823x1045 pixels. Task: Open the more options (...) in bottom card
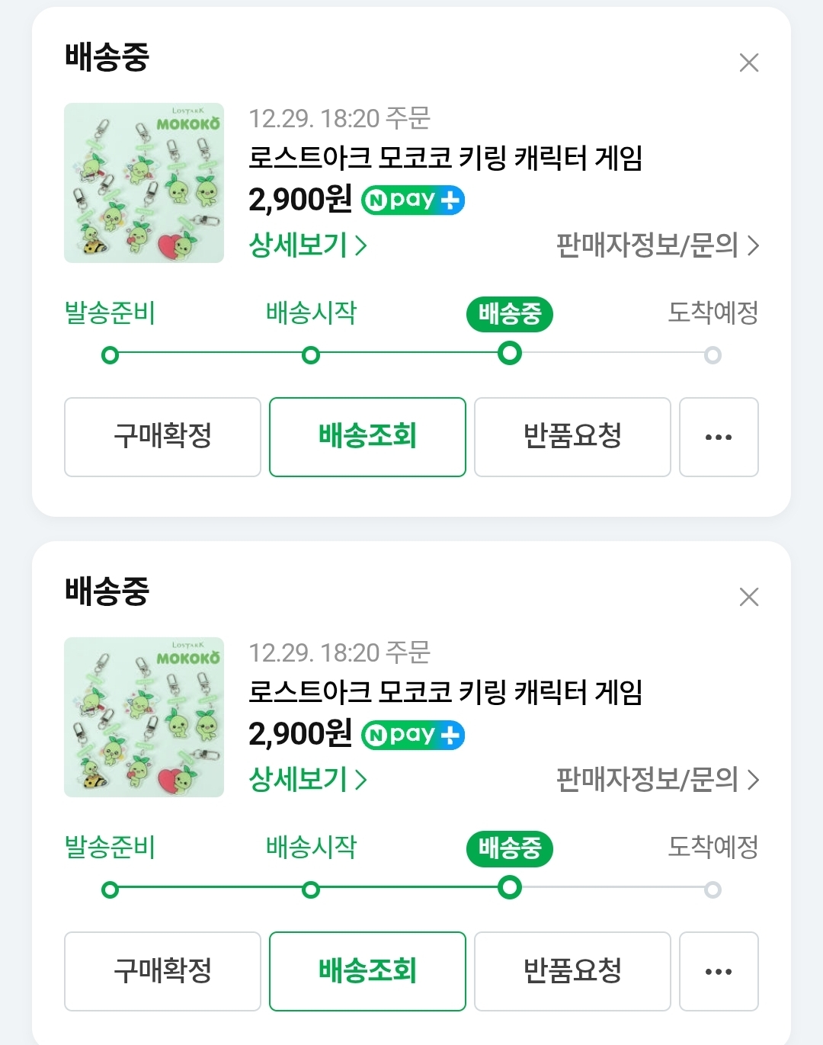[719, 971]
